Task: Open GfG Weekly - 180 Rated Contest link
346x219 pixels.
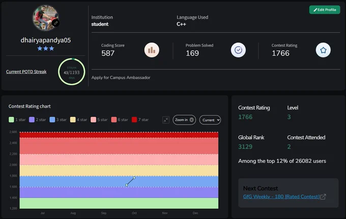Action: point(281,197)
